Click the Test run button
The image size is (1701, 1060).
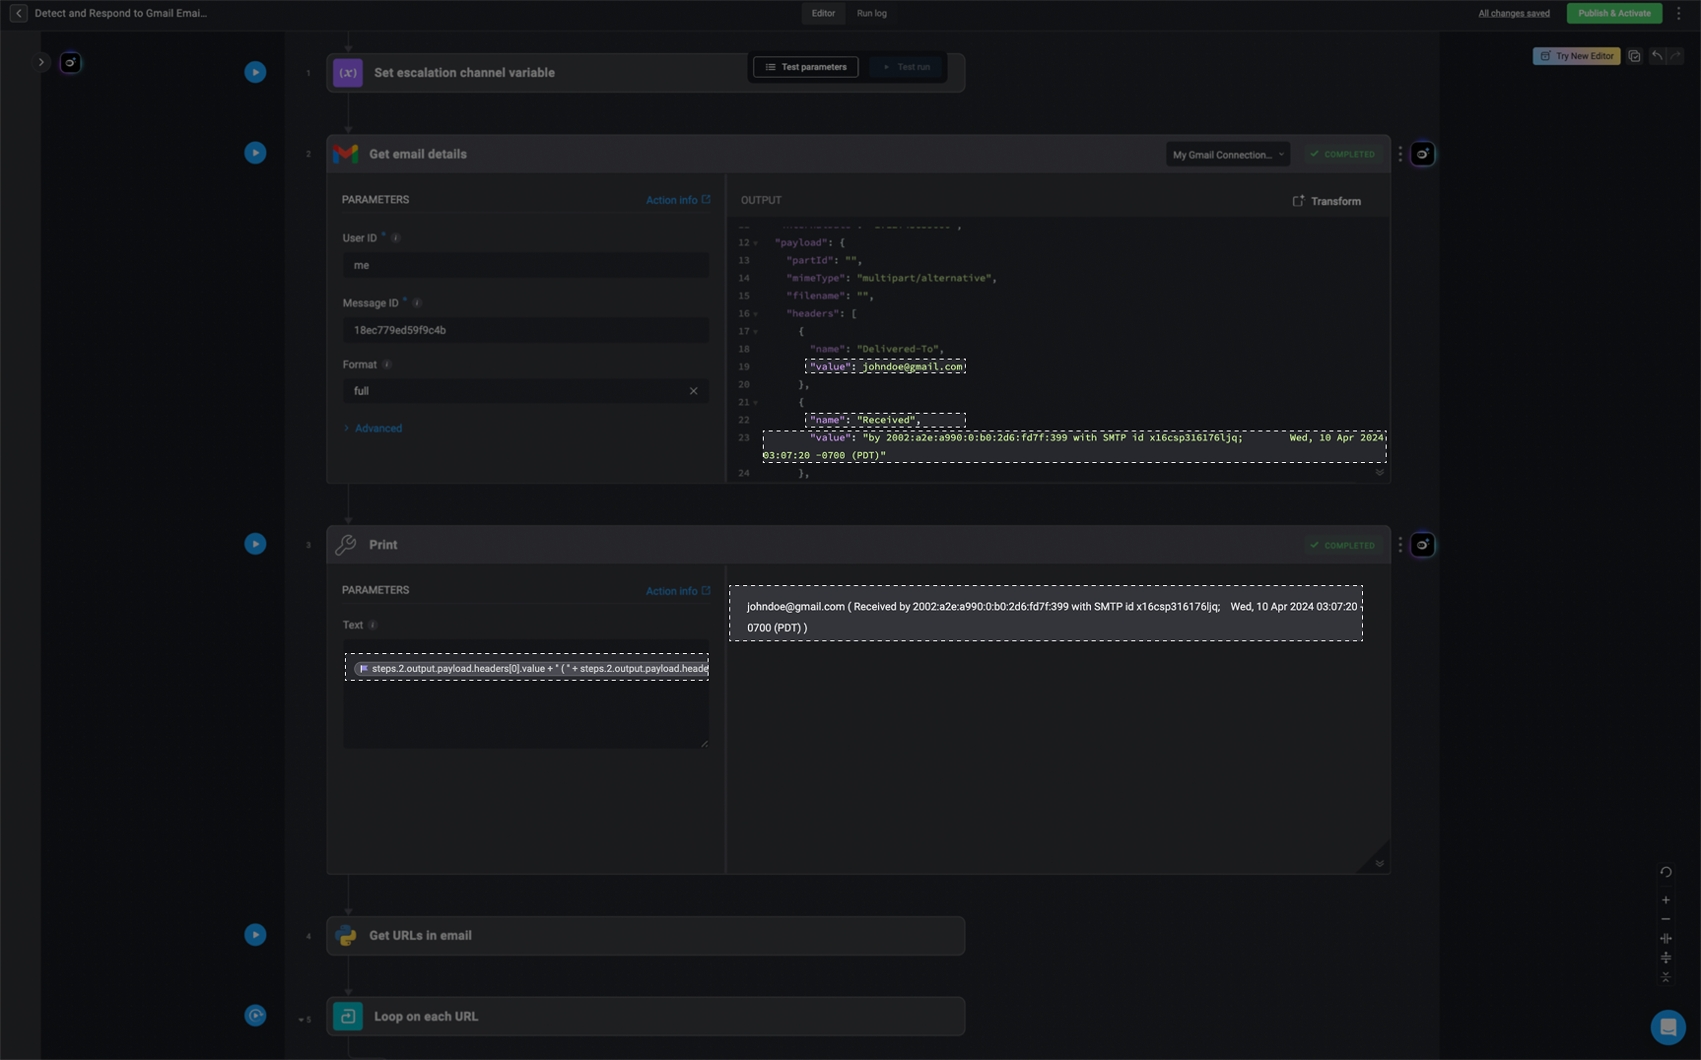(906, 67)
